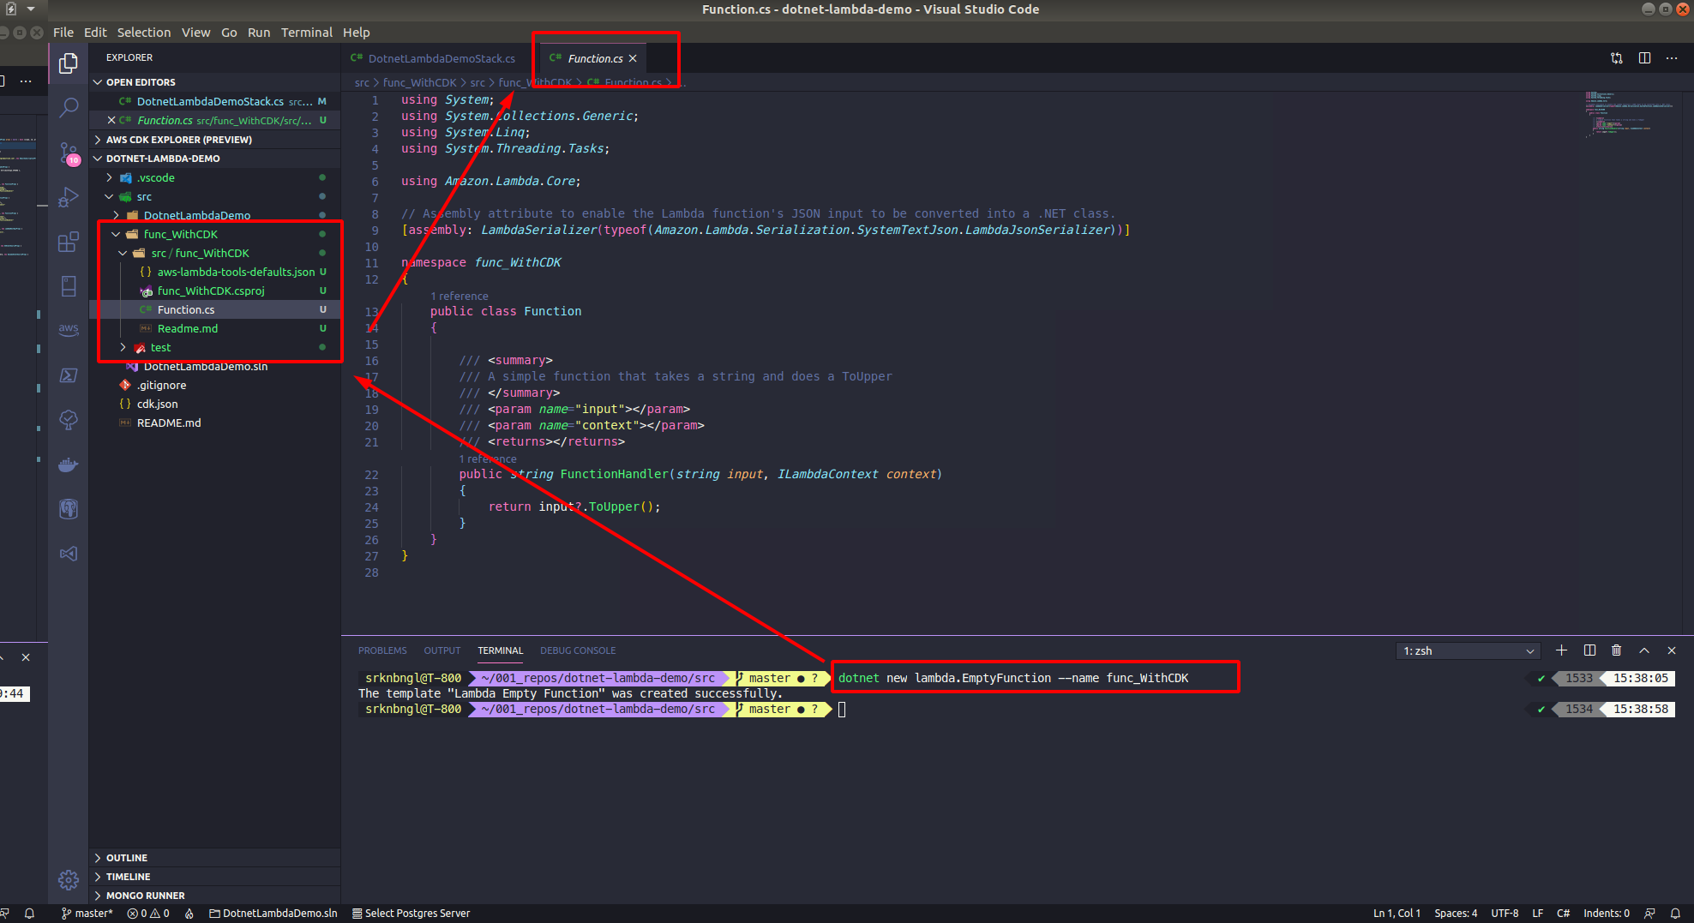The image size is (1694, 923).
Task: Open the notebook icon view in activity bar
Action: point(69,285)
